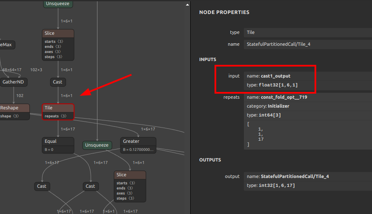372x214 pixels.
Task: Click the bottom-left Cast node
Action: click(x=42, y=186)
